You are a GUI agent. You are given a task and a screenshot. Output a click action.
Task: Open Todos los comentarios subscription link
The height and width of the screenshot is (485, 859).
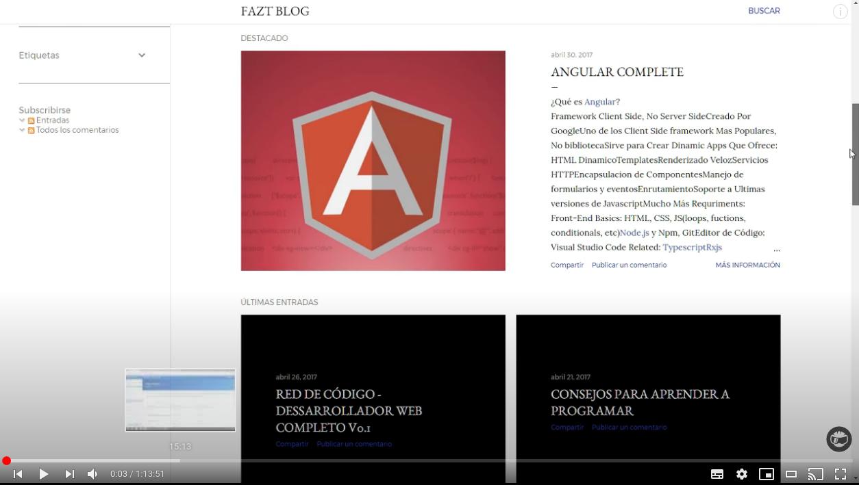pyautogui.click(x=77, y=130)
